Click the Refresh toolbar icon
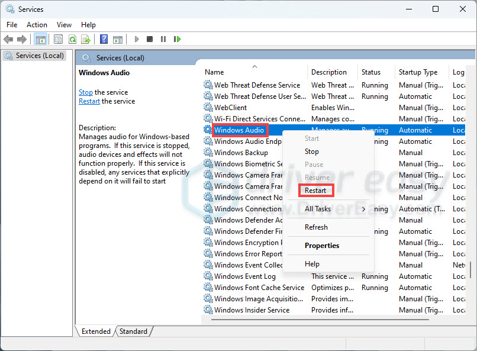Viewport: 477px width, 351px height. (x=72, y=39)
